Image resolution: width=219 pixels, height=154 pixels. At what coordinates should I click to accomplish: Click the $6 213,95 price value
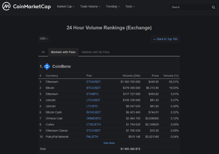pyautogui.click(x=152, y=88)
